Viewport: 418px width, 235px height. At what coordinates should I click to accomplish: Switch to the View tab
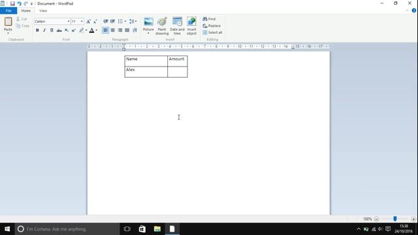pyautogui.click(x=43, y=10)
